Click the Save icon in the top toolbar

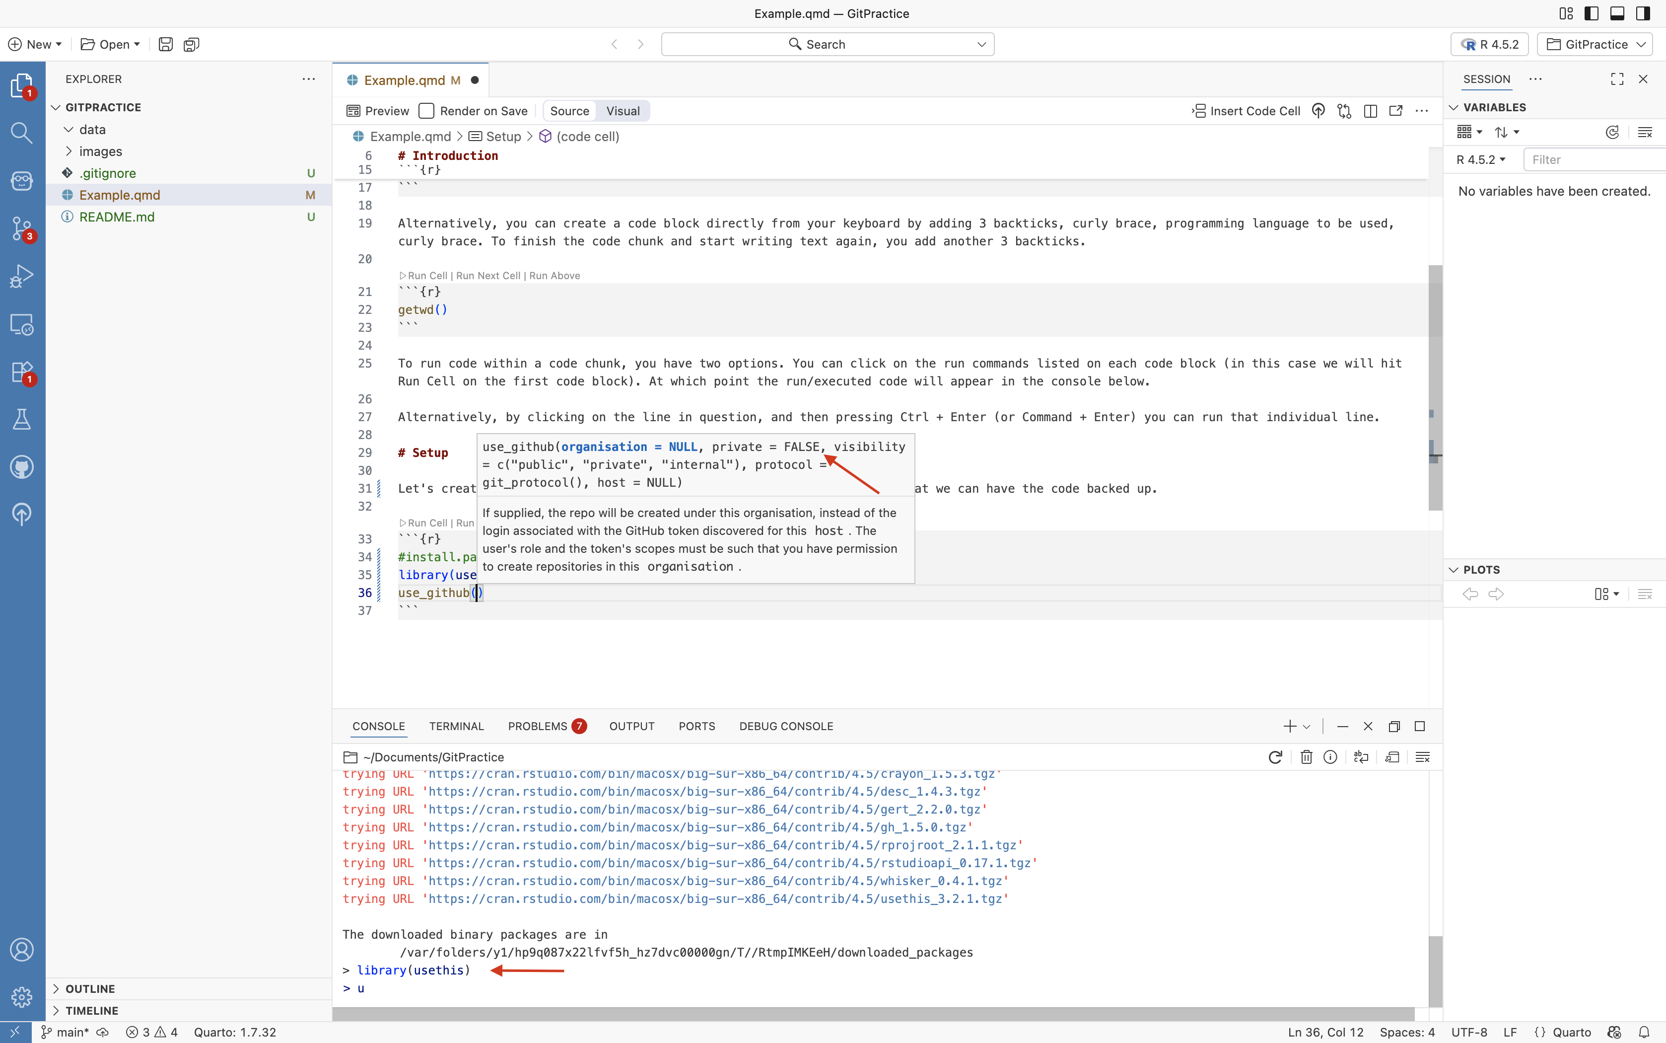pyautogui.click(x=165, y=44)
